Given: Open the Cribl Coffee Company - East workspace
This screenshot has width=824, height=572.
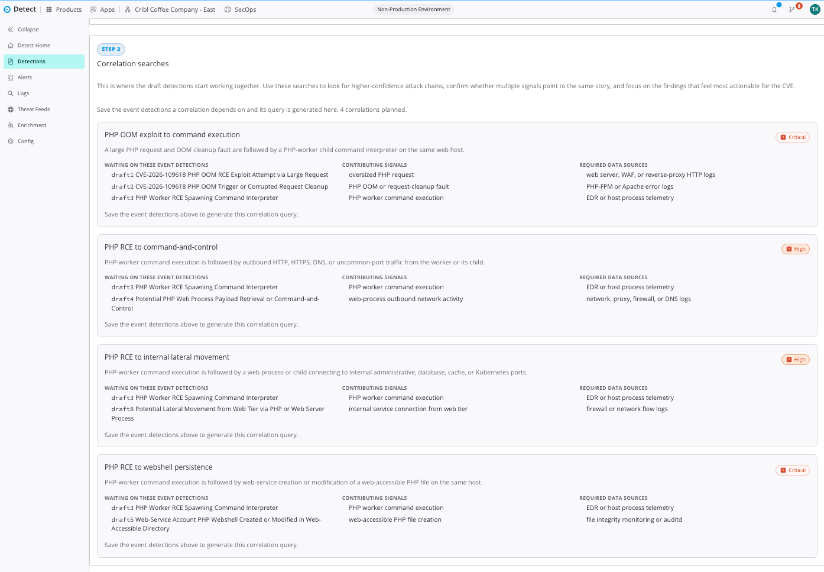Looking at the screenshot, I should pos(170,9).
